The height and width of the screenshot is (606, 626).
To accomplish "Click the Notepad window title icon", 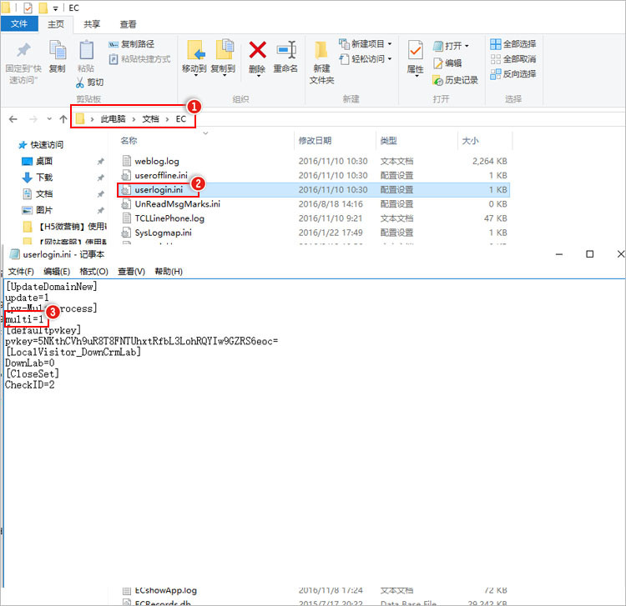I will 14,254.
